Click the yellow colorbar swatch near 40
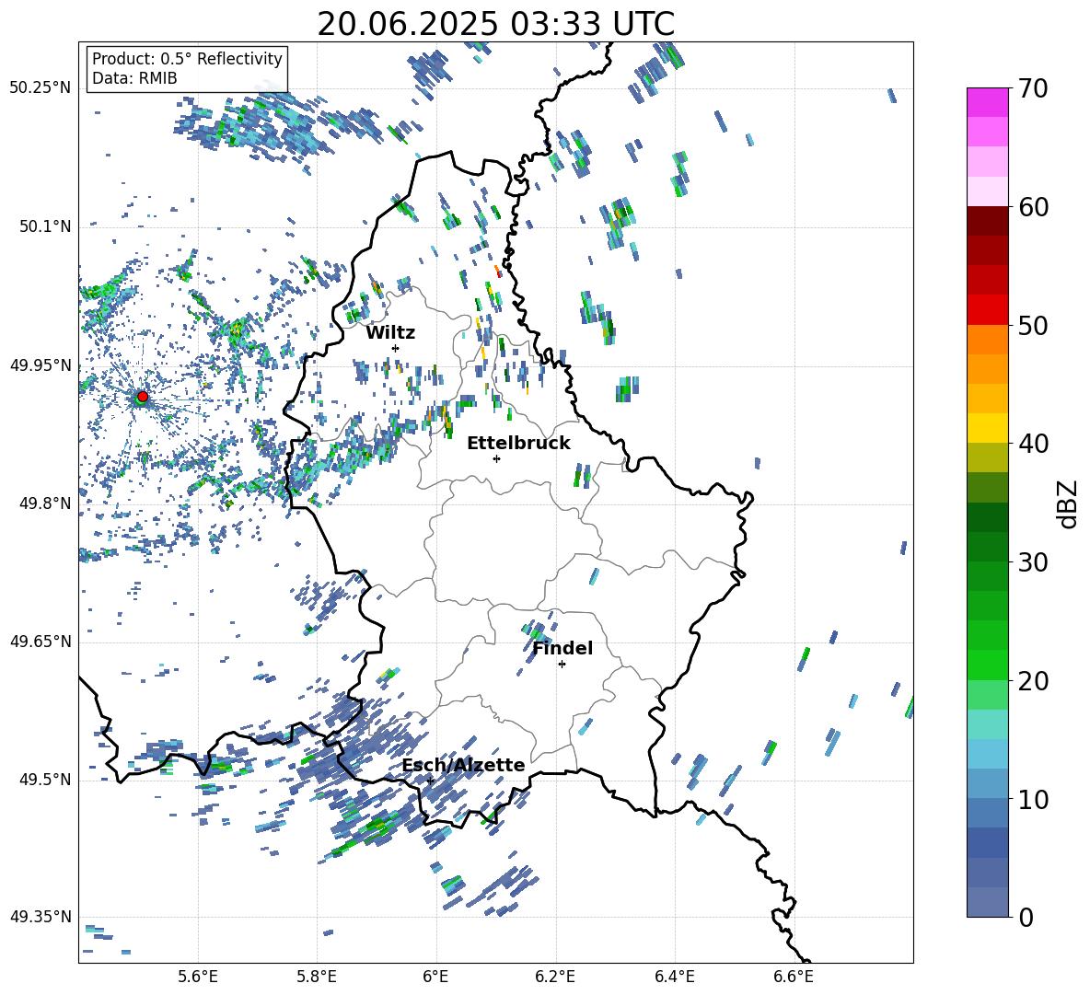The height and width of the screenshot is (995, 1090). click(988, 428)
